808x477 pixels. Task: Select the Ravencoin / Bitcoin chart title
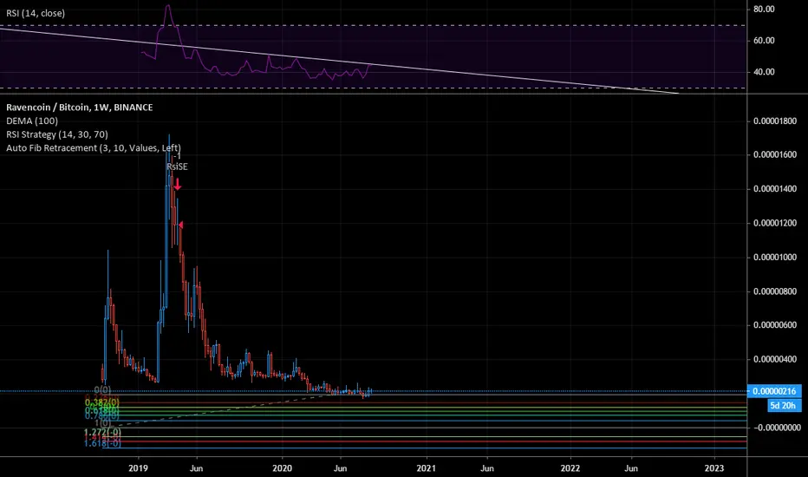pyautogui.click(x=80, y=108)
